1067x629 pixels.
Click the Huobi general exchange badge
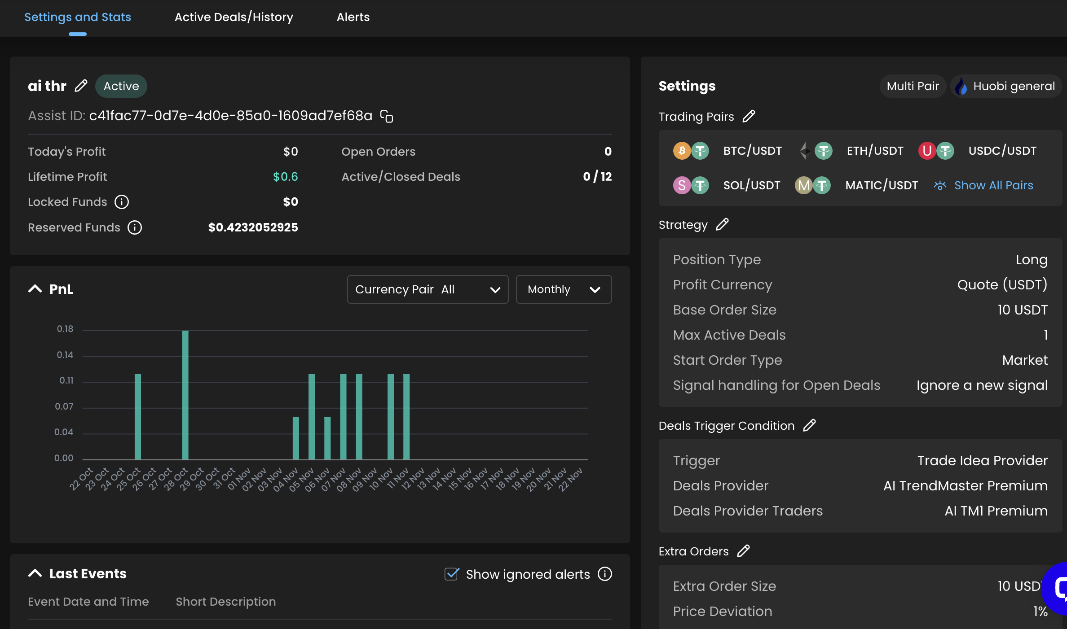pyautogui.click(x=1006, y=86)
